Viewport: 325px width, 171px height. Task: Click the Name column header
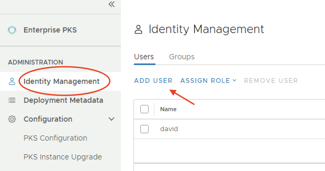coord(168,109)
